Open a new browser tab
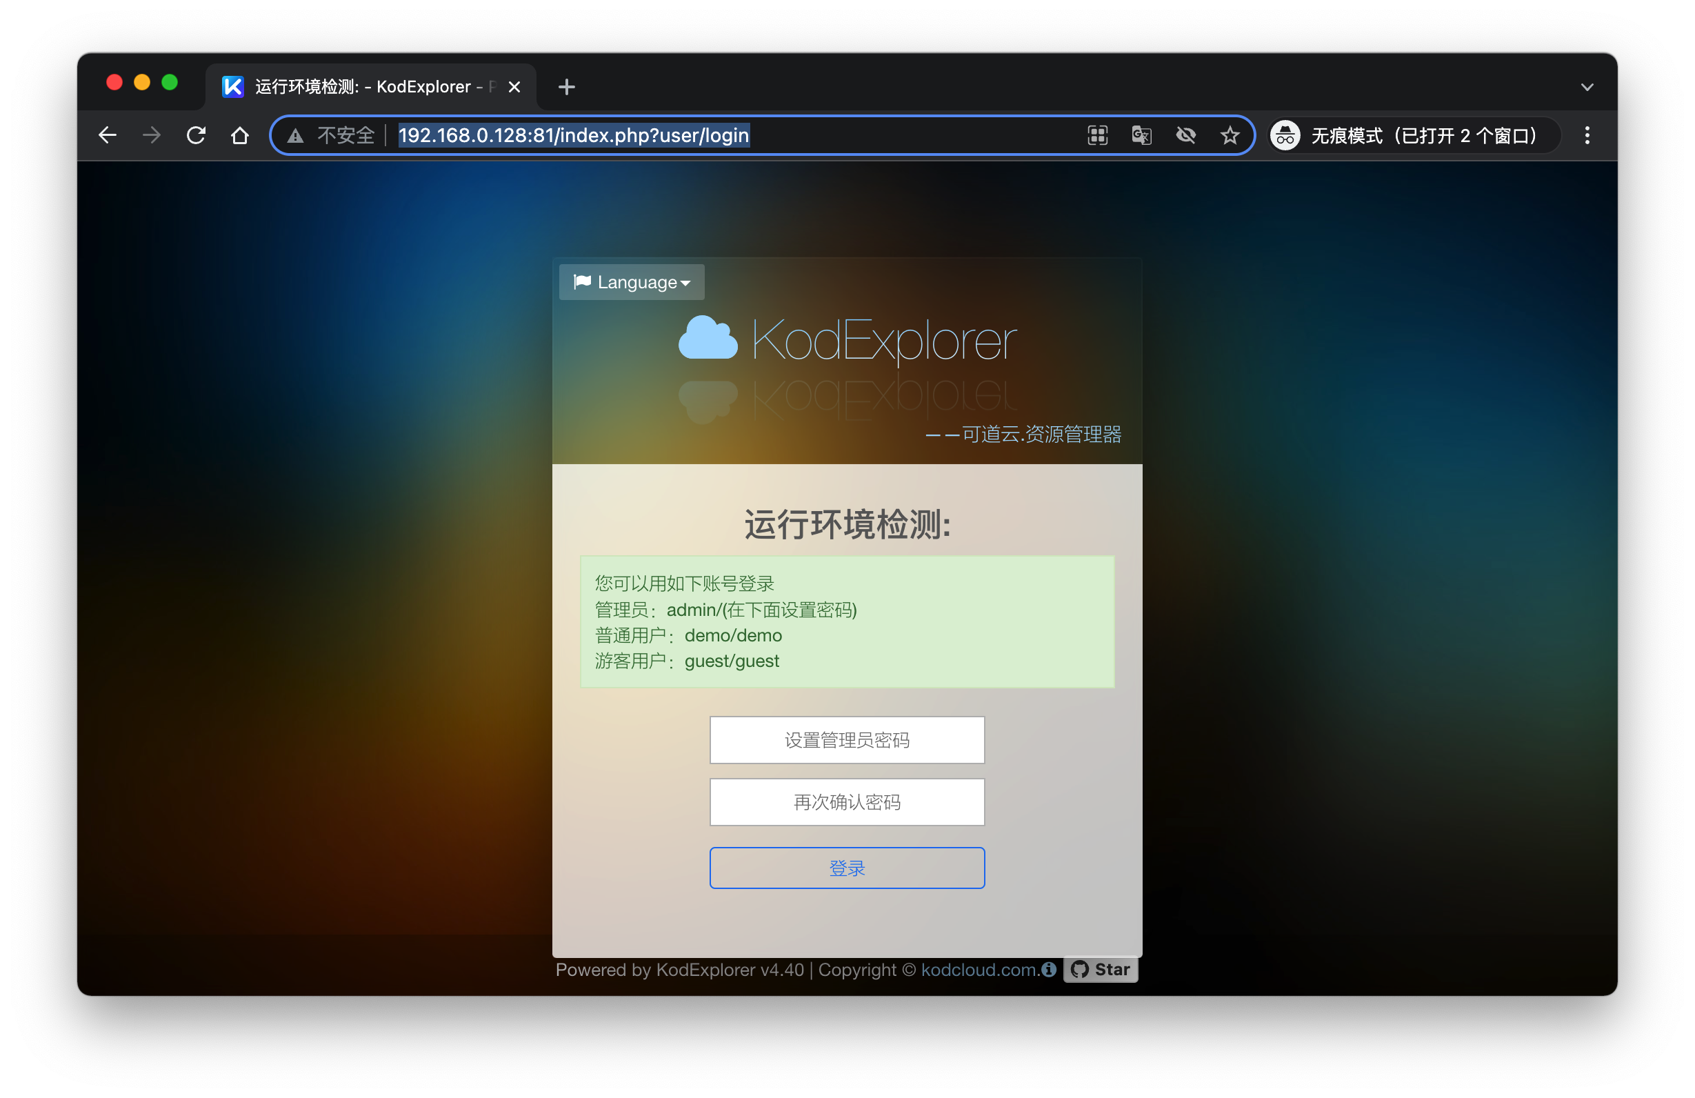 tap(566, 87)
